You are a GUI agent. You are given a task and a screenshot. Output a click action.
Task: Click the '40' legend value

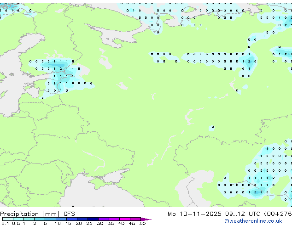tap(121, 223)
